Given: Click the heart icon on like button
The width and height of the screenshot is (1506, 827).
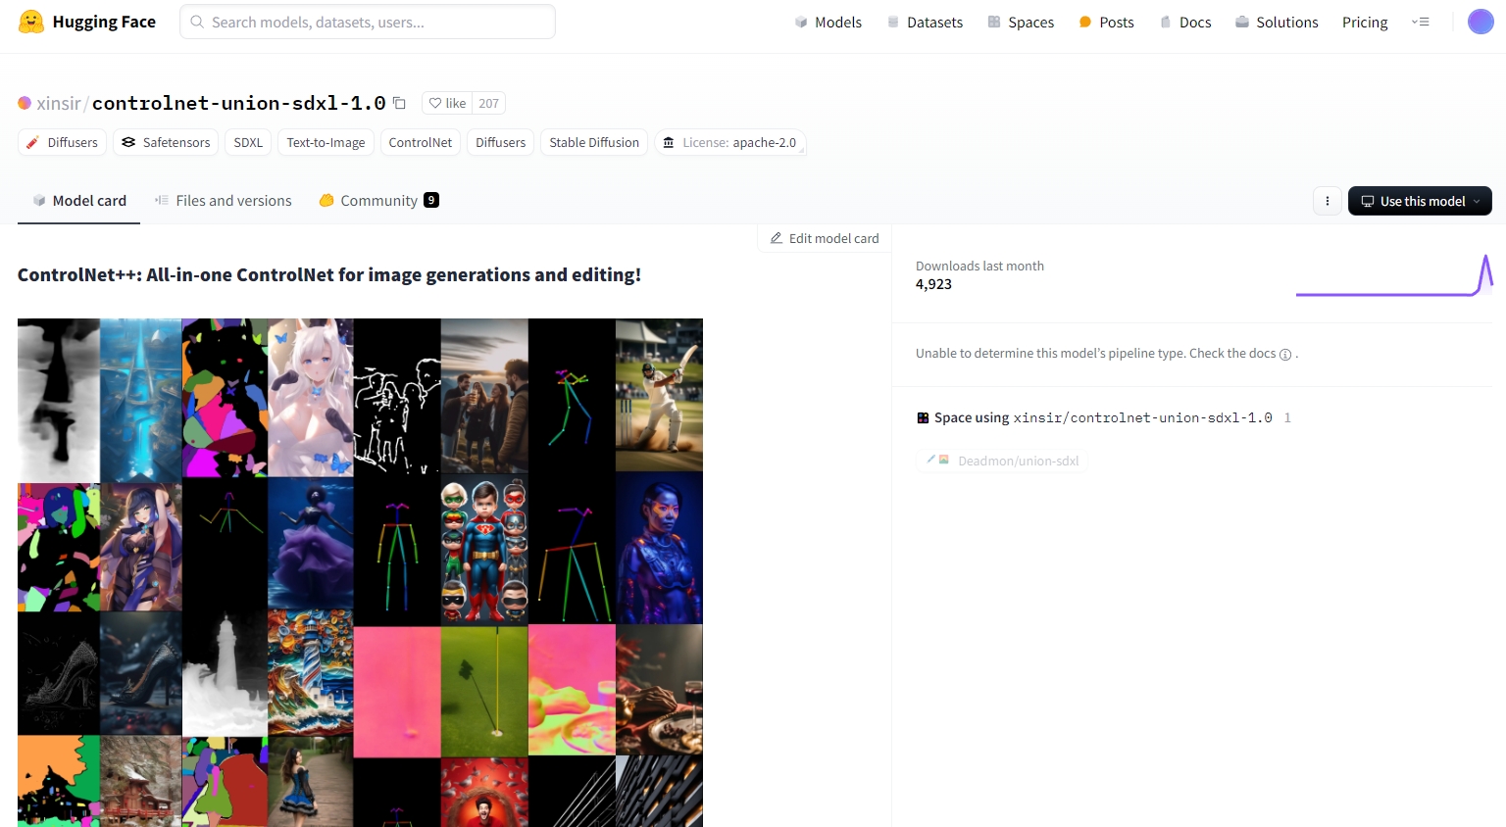Looking at the screenshot, I should 435,103.
